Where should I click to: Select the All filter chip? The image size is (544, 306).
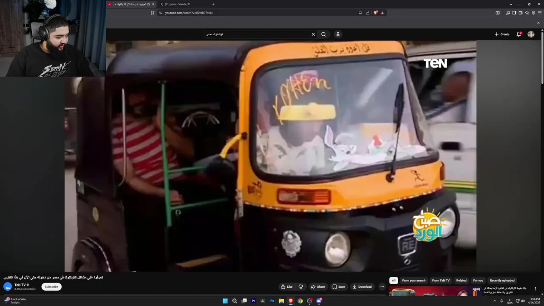coord(394,280)
